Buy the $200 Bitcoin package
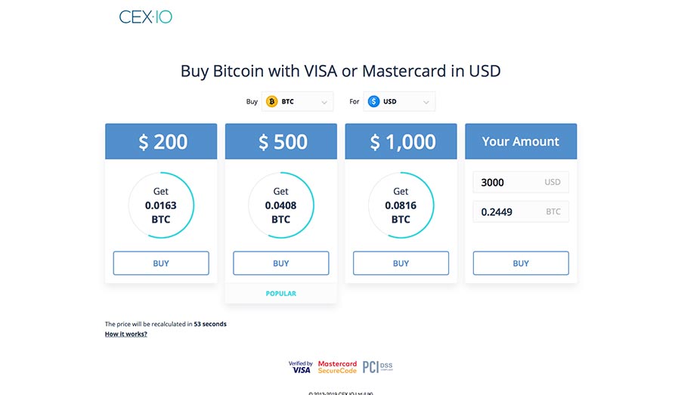This screenshot has height=395, width=675. (161, 264)
